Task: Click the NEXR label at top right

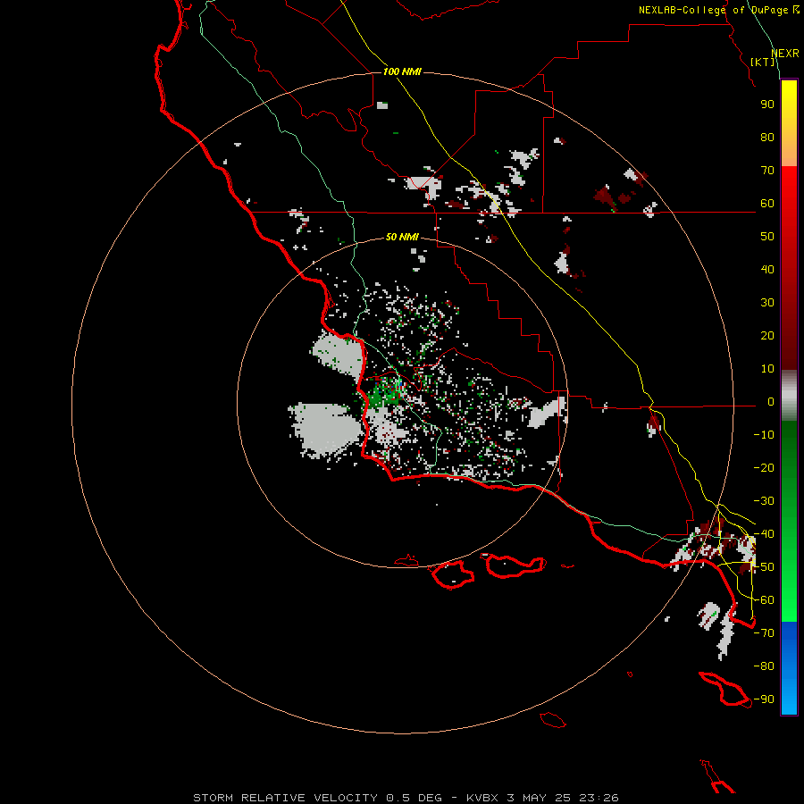Action: point(785,54)
